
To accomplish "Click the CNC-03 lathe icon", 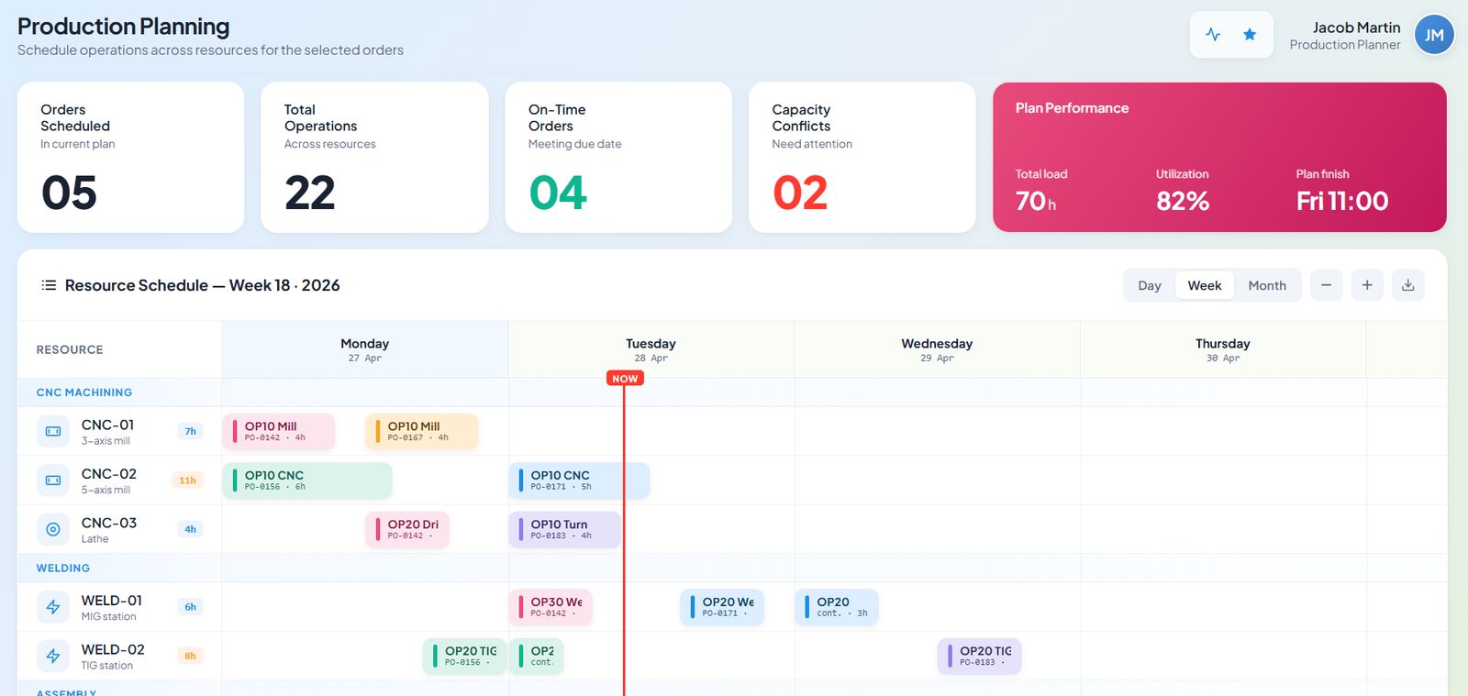I will coord(53,529).
